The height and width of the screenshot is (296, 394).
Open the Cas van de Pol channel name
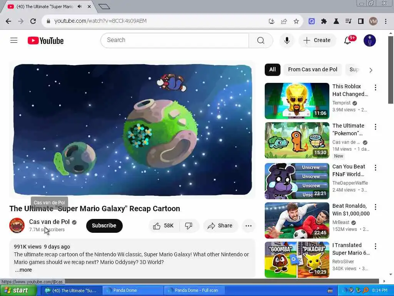click(x=49, y=222)
